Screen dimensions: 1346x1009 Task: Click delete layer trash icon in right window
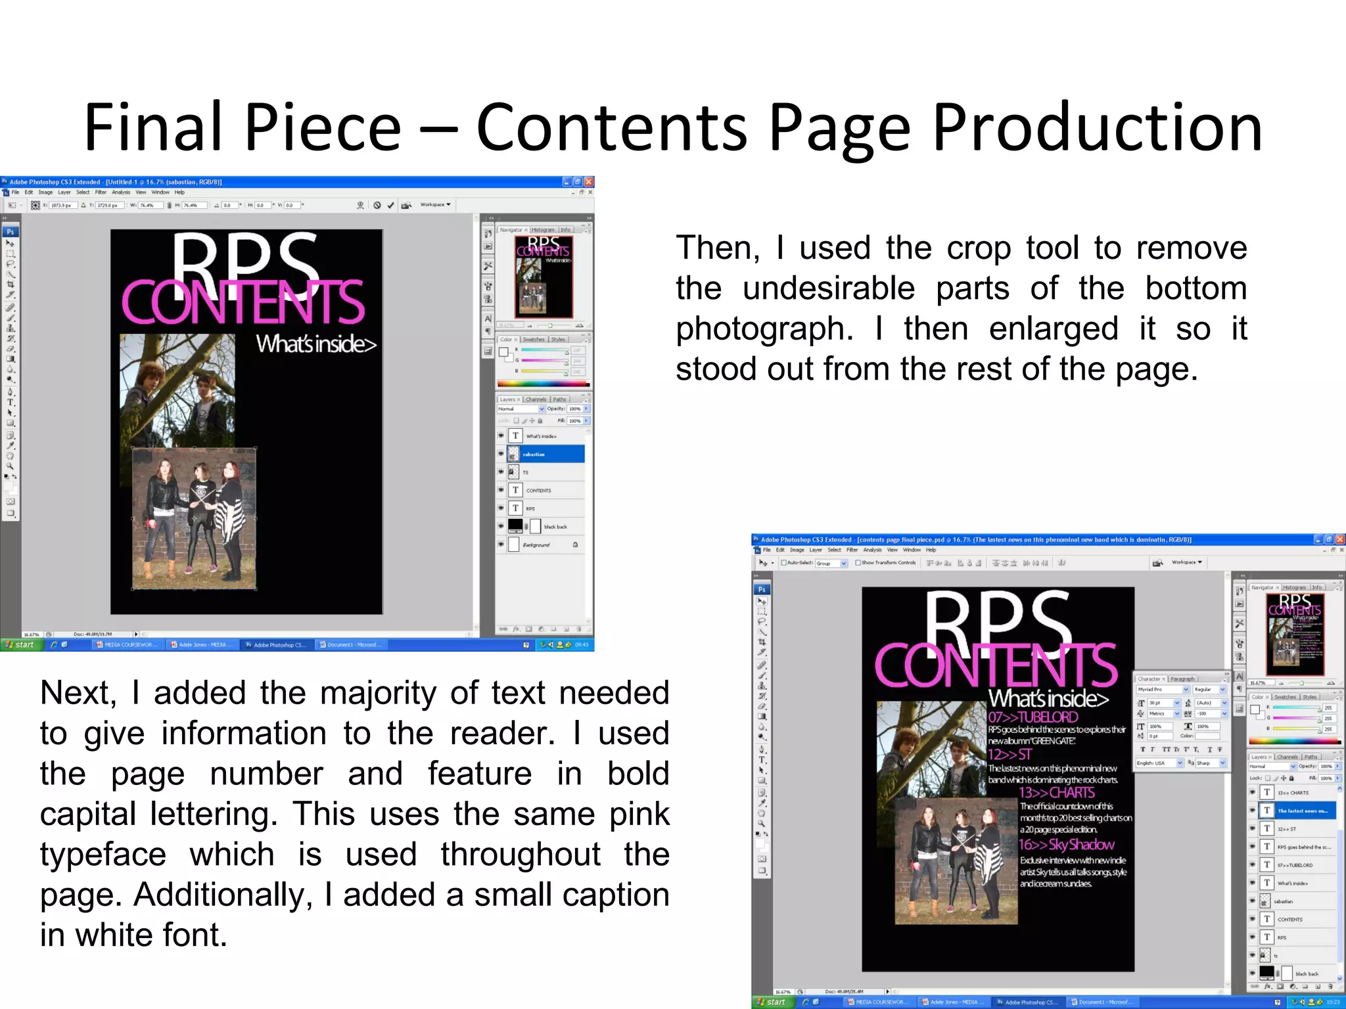tap(1330, 986)
